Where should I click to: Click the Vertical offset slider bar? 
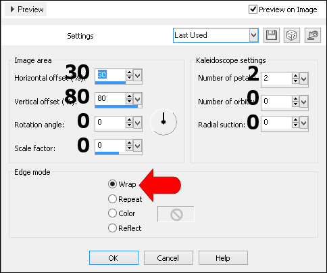[x=118, y=106]
